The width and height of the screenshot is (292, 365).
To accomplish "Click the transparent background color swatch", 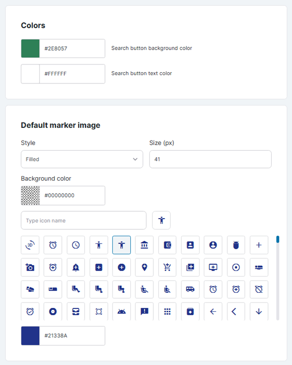I will click(x=30, y=195).
